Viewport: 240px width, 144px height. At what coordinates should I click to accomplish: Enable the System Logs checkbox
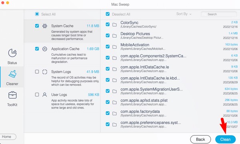[x=37, y=72]
